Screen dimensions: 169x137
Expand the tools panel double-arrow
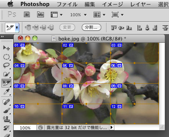pos(2,37)
